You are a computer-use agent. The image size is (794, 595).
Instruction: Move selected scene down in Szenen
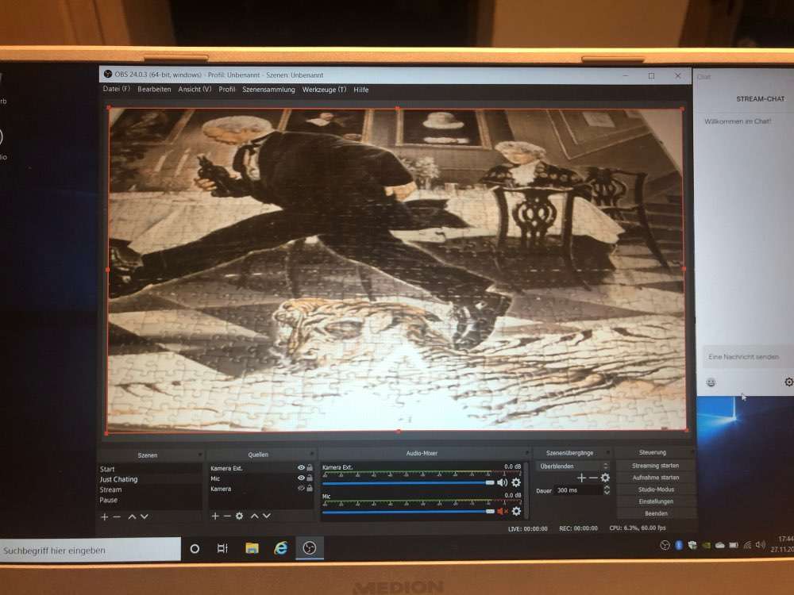click(145, 516)
